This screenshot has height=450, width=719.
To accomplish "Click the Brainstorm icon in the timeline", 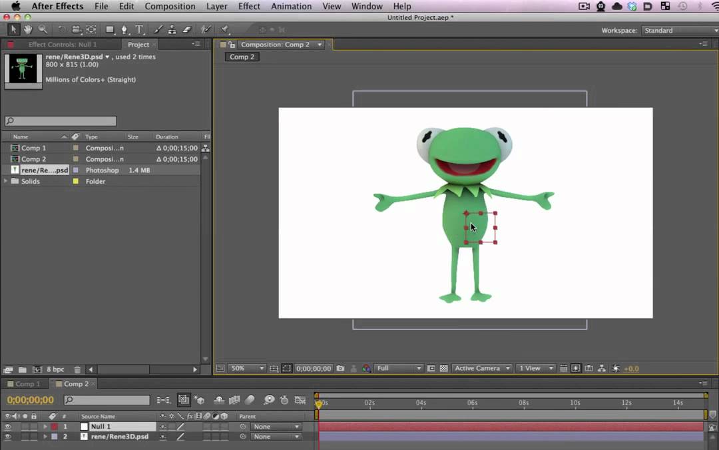I will [269, 400].
